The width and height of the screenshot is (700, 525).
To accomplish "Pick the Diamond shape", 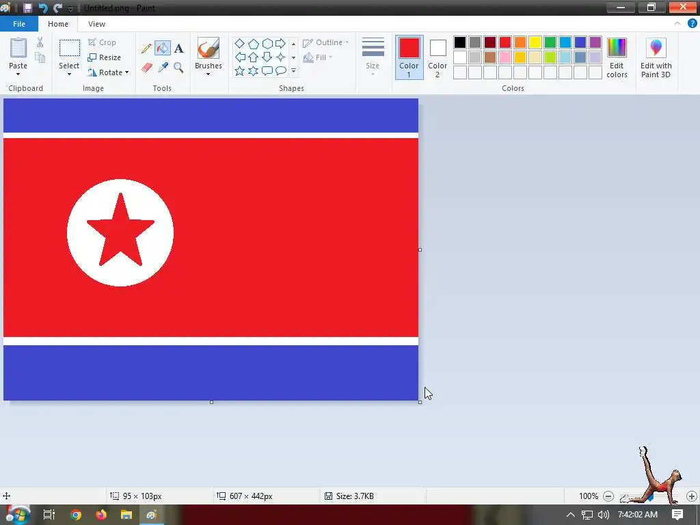I will coord(240,43).
